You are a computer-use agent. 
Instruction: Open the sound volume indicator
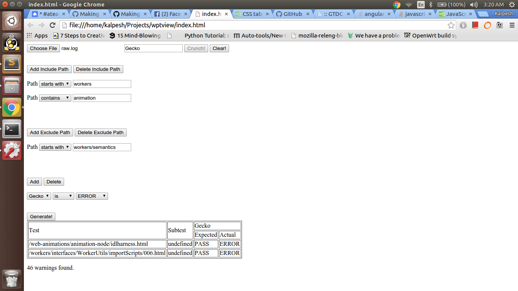point(474,5)
